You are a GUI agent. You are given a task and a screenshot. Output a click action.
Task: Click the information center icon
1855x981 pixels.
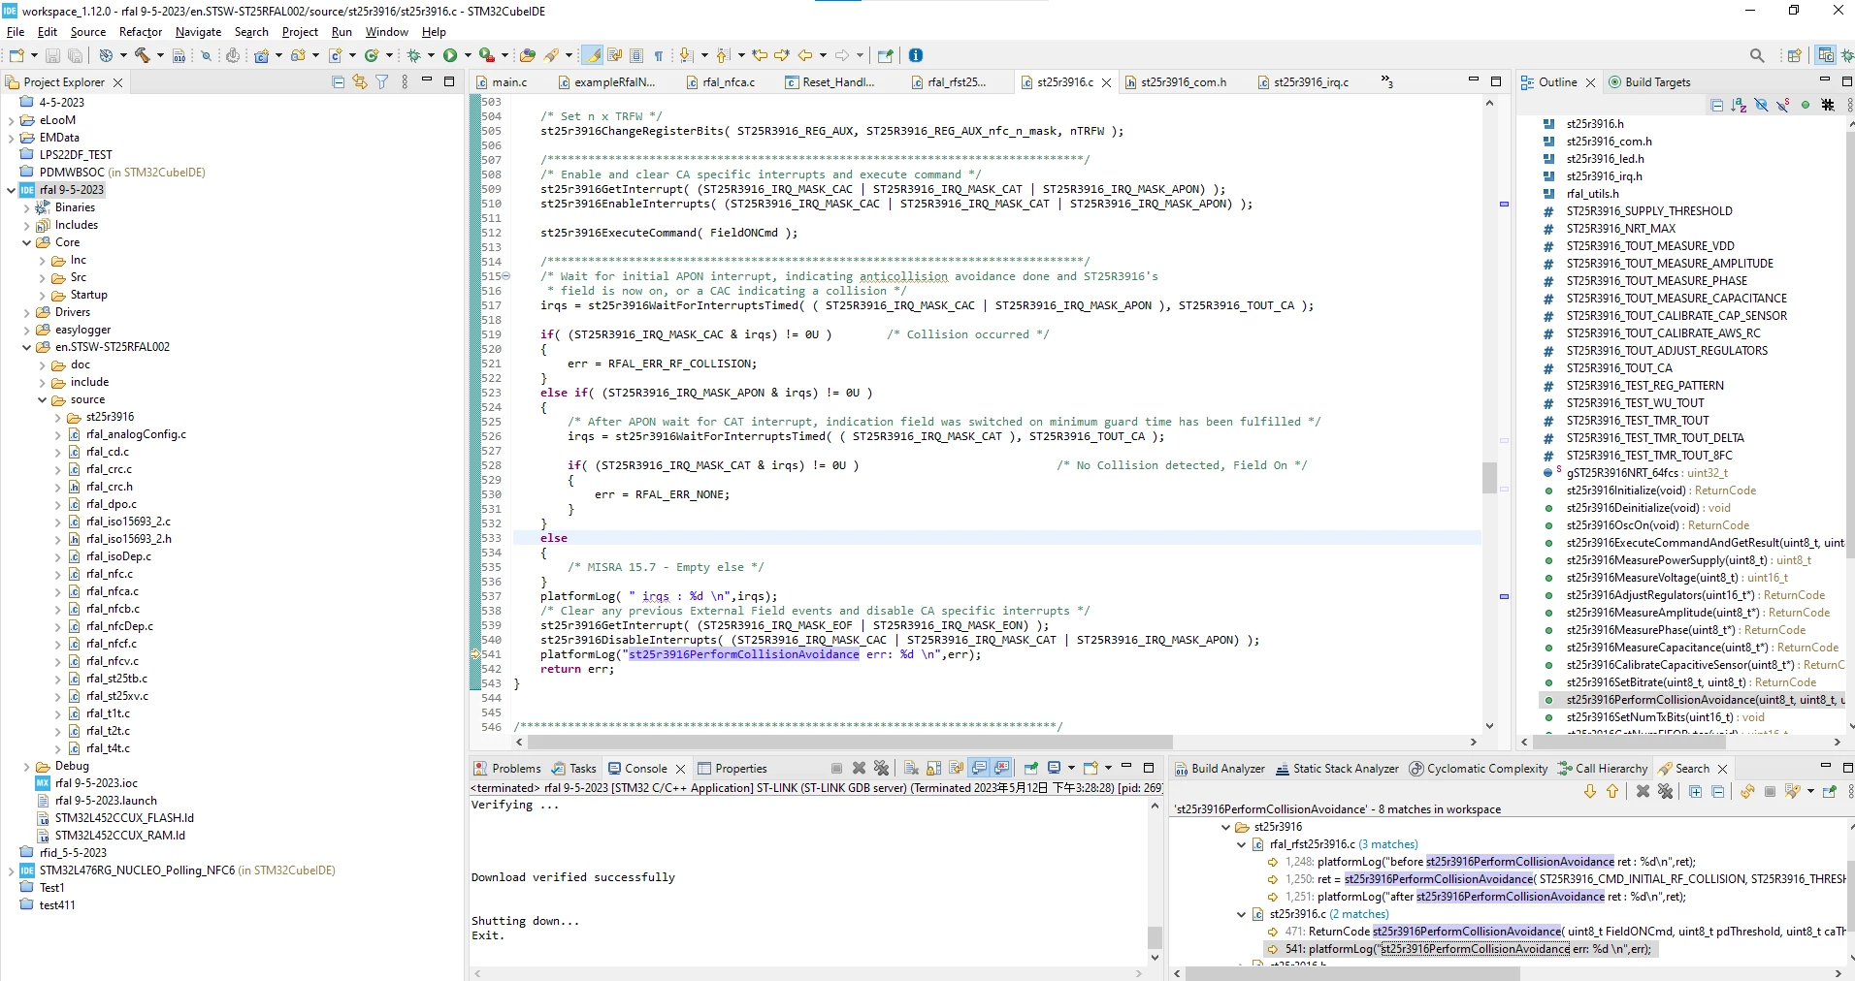[x=916, y=55]
